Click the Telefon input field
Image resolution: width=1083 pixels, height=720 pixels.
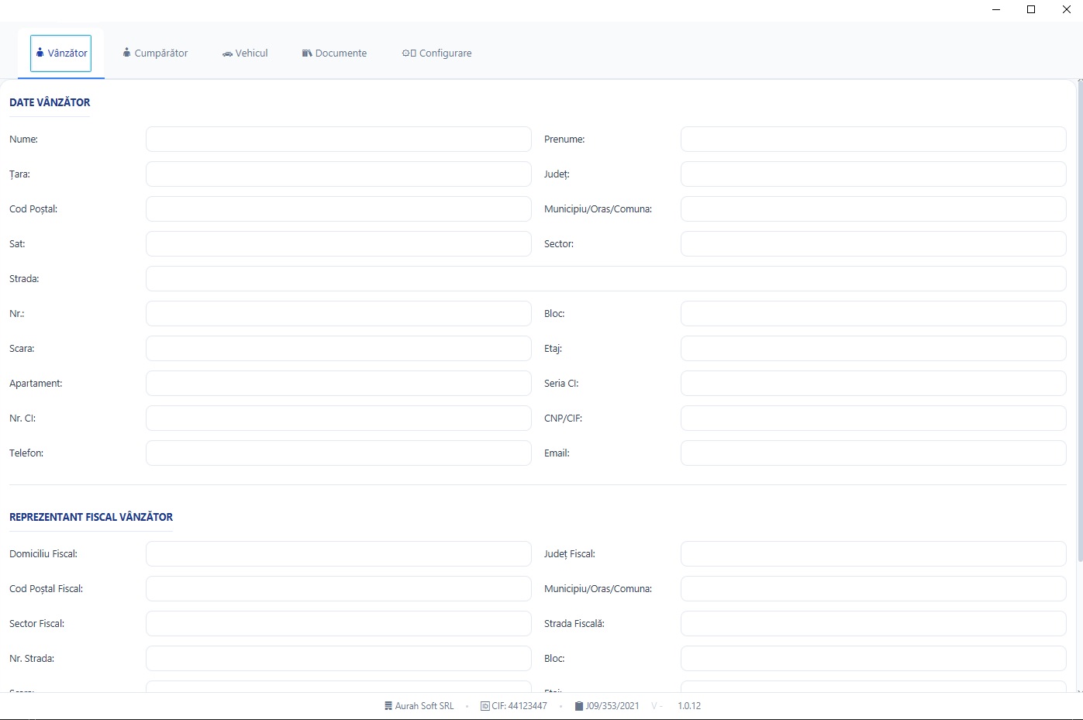coord(339,453)
